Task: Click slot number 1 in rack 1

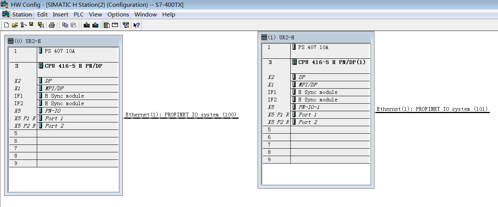Action: coord(269,48)
